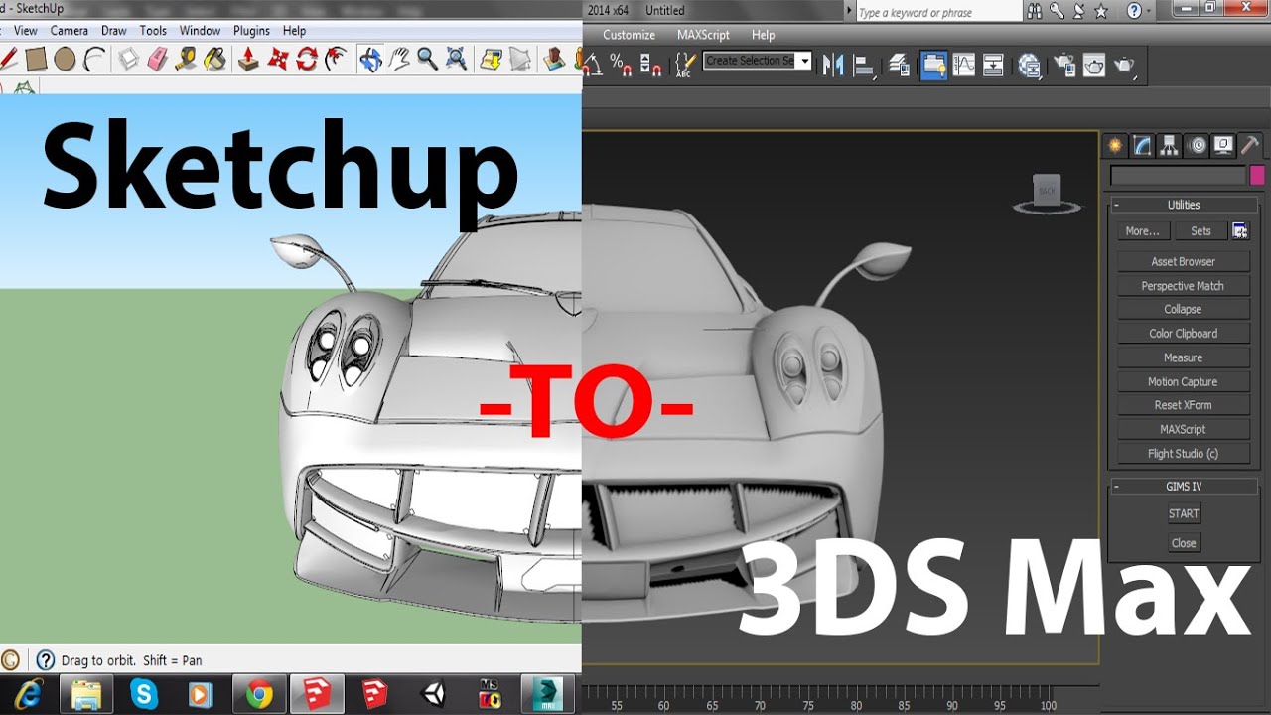Open the Camera menu in SketchUp
The image size is (1271, 715).
[x=69, y=30]
